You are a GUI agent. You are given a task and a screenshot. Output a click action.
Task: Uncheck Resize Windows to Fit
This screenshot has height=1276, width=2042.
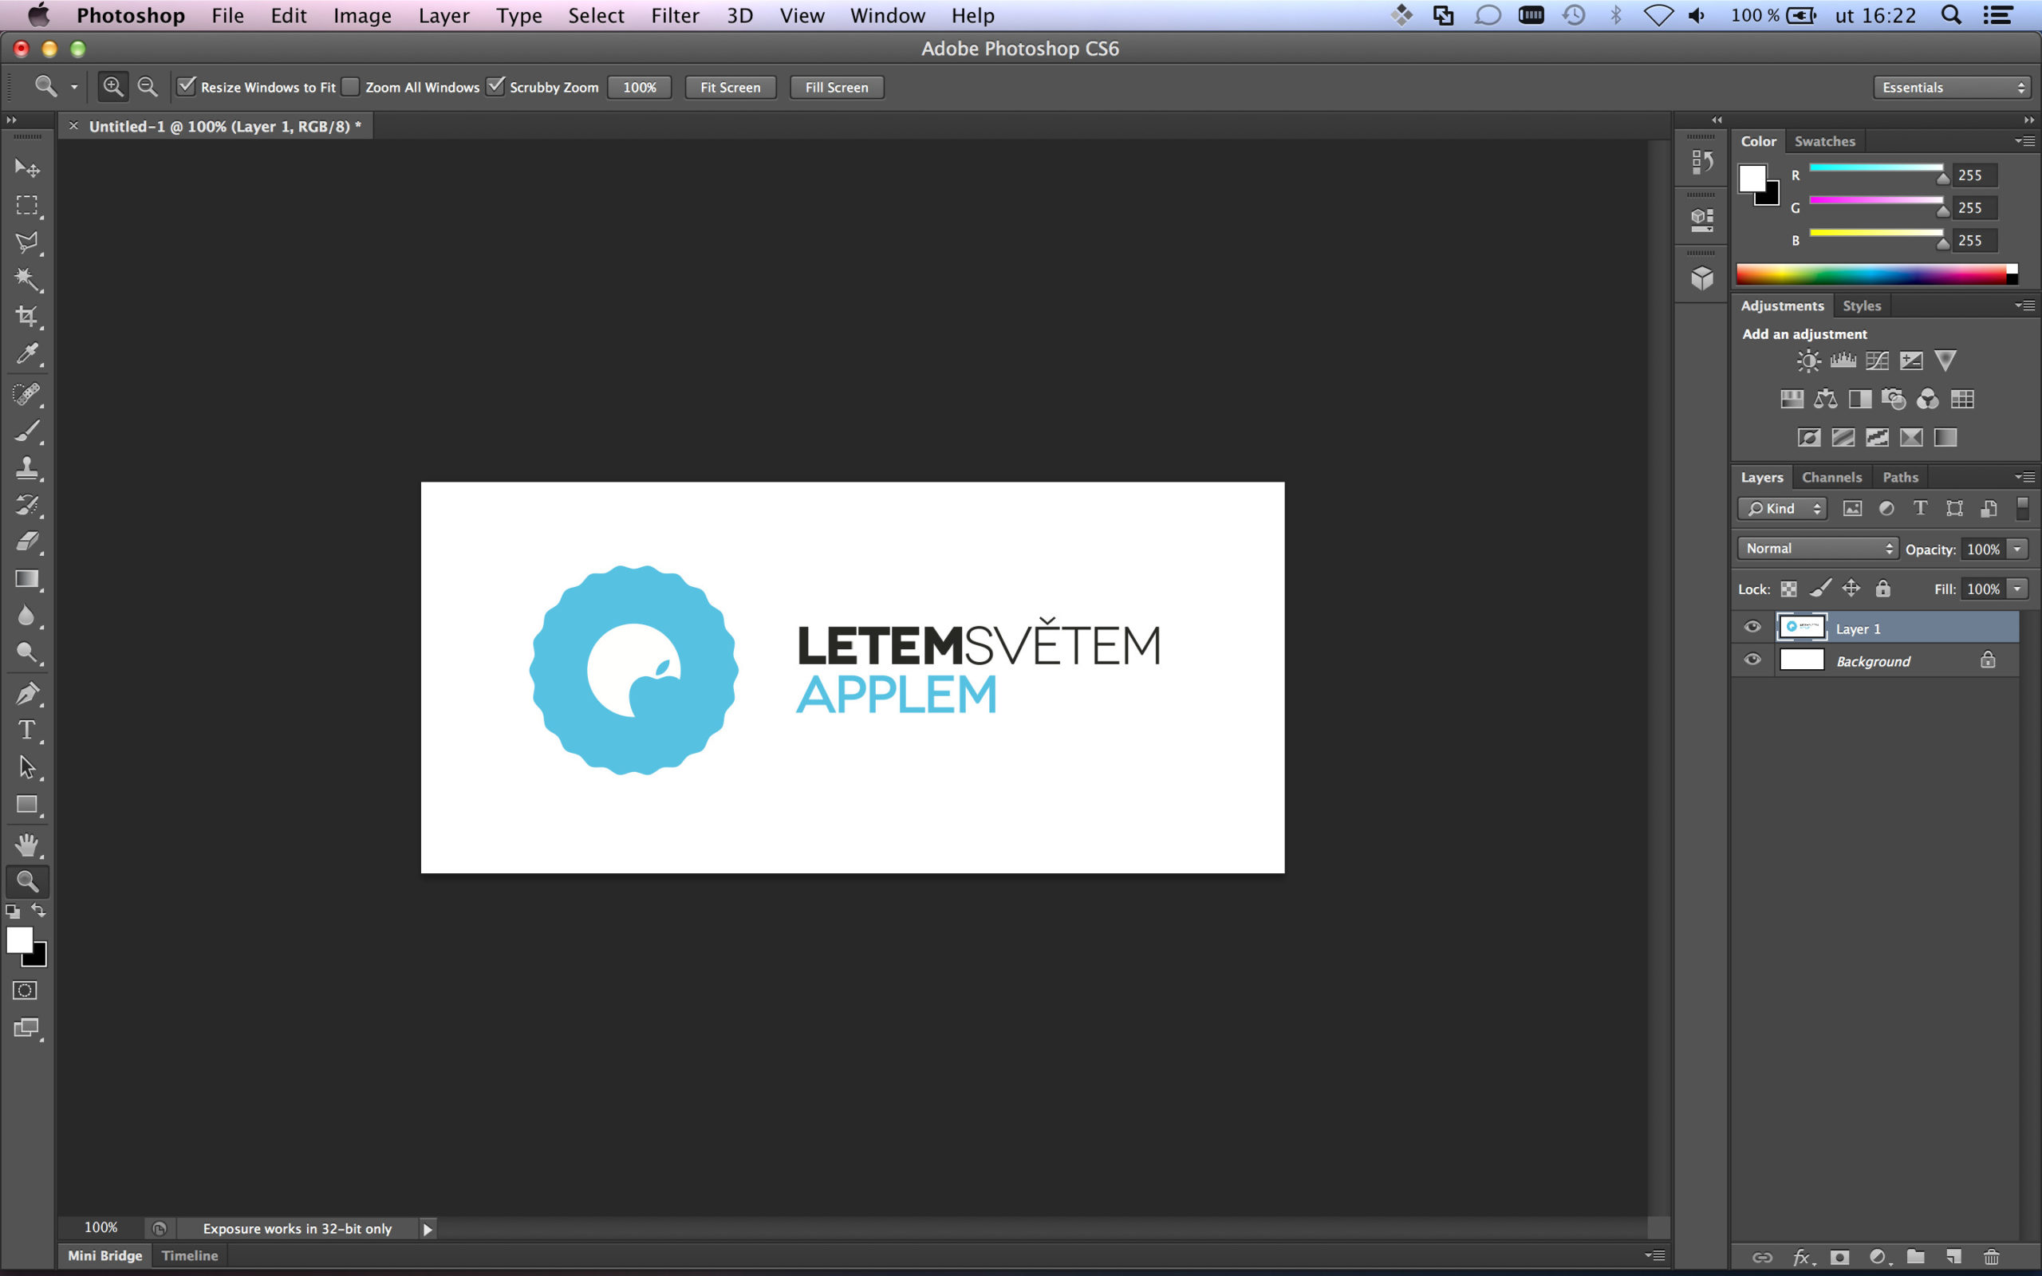click(187, 86)
